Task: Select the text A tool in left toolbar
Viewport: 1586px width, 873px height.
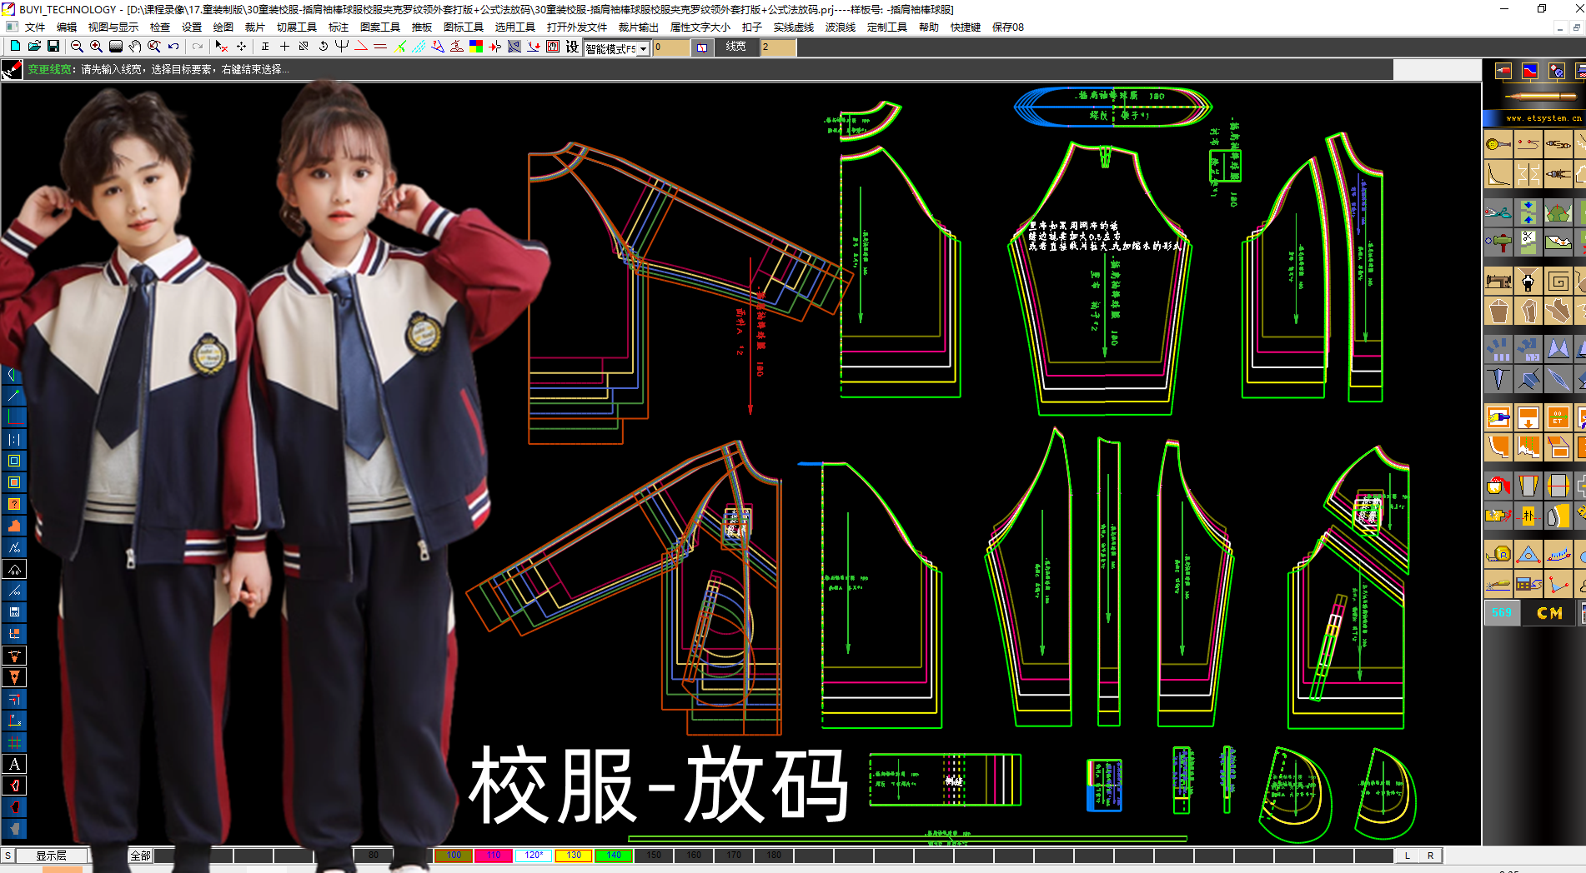Action: point(14,764)
